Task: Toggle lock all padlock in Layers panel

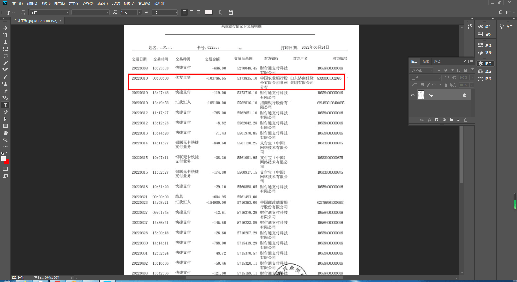Action: point(446,85)
